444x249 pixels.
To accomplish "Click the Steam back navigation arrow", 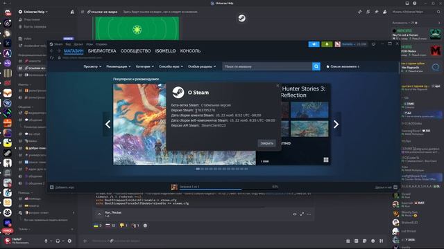I will pos(51,50).
